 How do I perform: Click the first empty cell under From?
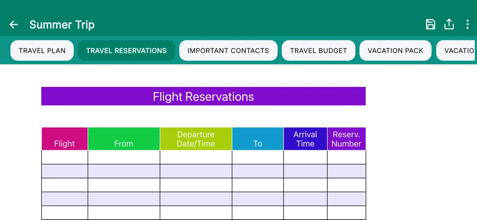pyautogui.click(x=124, y=157)
